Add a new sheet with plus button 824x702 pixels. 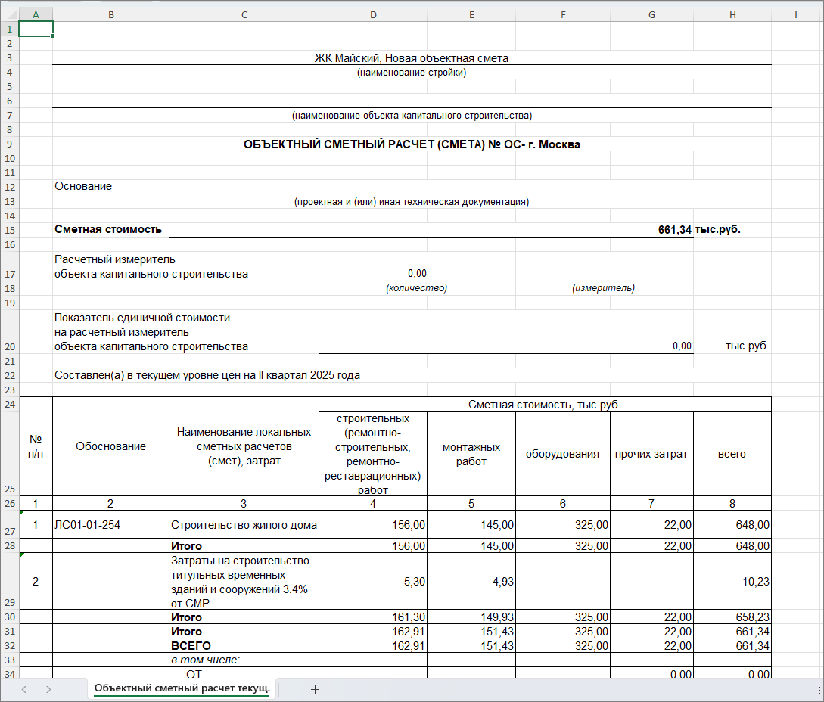(x=316, y=689)
